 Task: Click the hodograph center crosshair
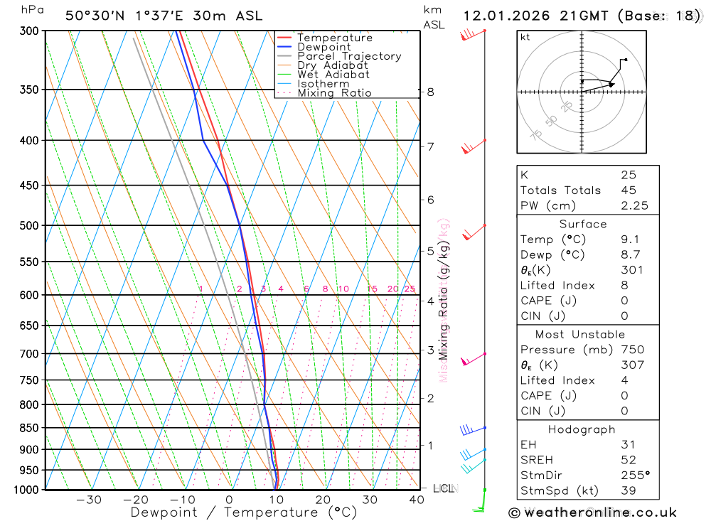[x=582, y=92]
